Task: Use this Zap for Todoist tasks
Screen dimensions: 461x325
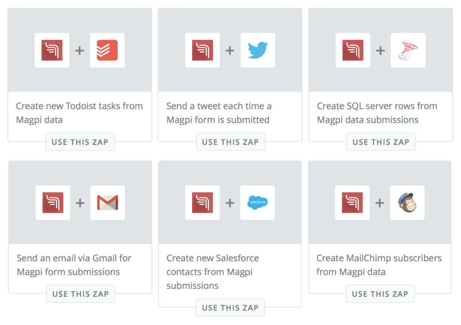Action: (80, 142)
